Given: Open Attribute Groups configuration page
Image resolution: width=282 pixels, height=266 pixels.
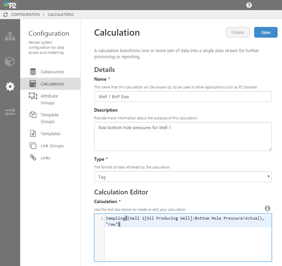Looking at the screenshot, I should tap(49, 99).
